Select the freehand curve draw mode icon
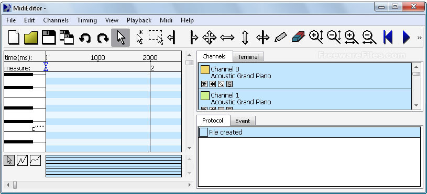 (x=36, y=161)
